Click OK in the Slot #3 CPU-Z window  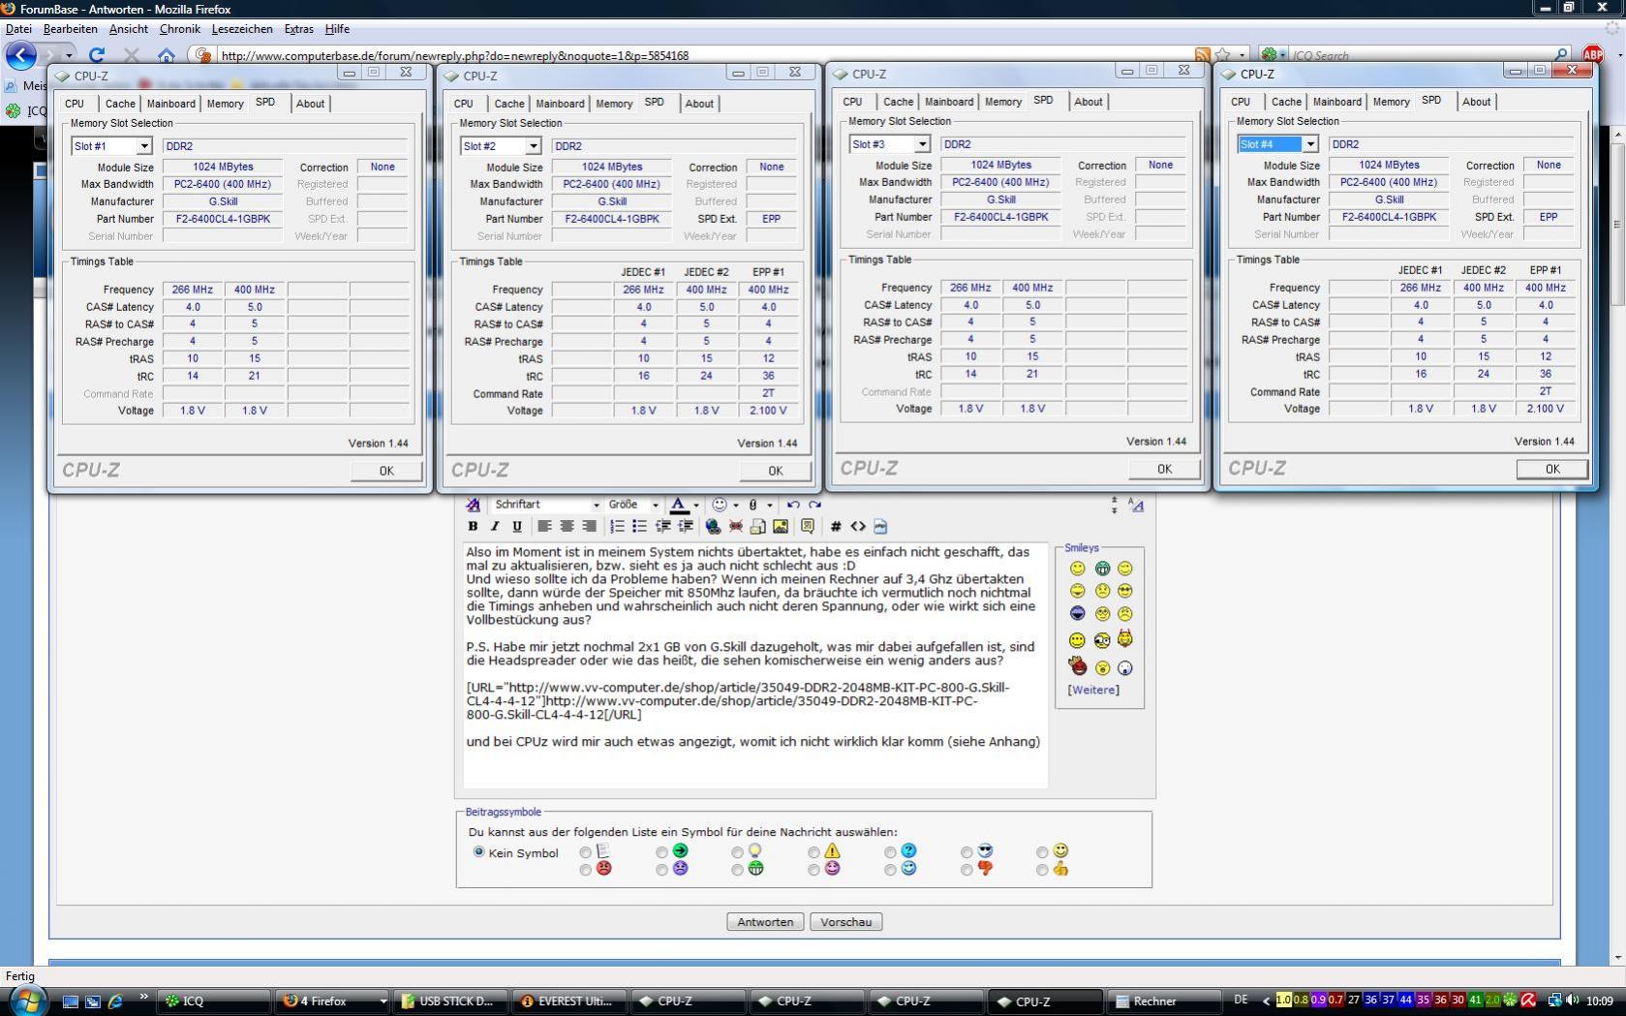click(x=1164, y=469)
